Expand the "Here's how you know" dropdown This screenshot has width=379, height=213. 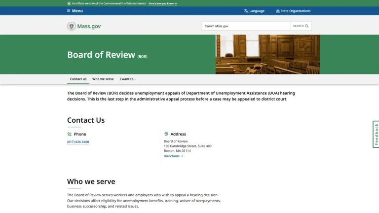pos(163,3)
